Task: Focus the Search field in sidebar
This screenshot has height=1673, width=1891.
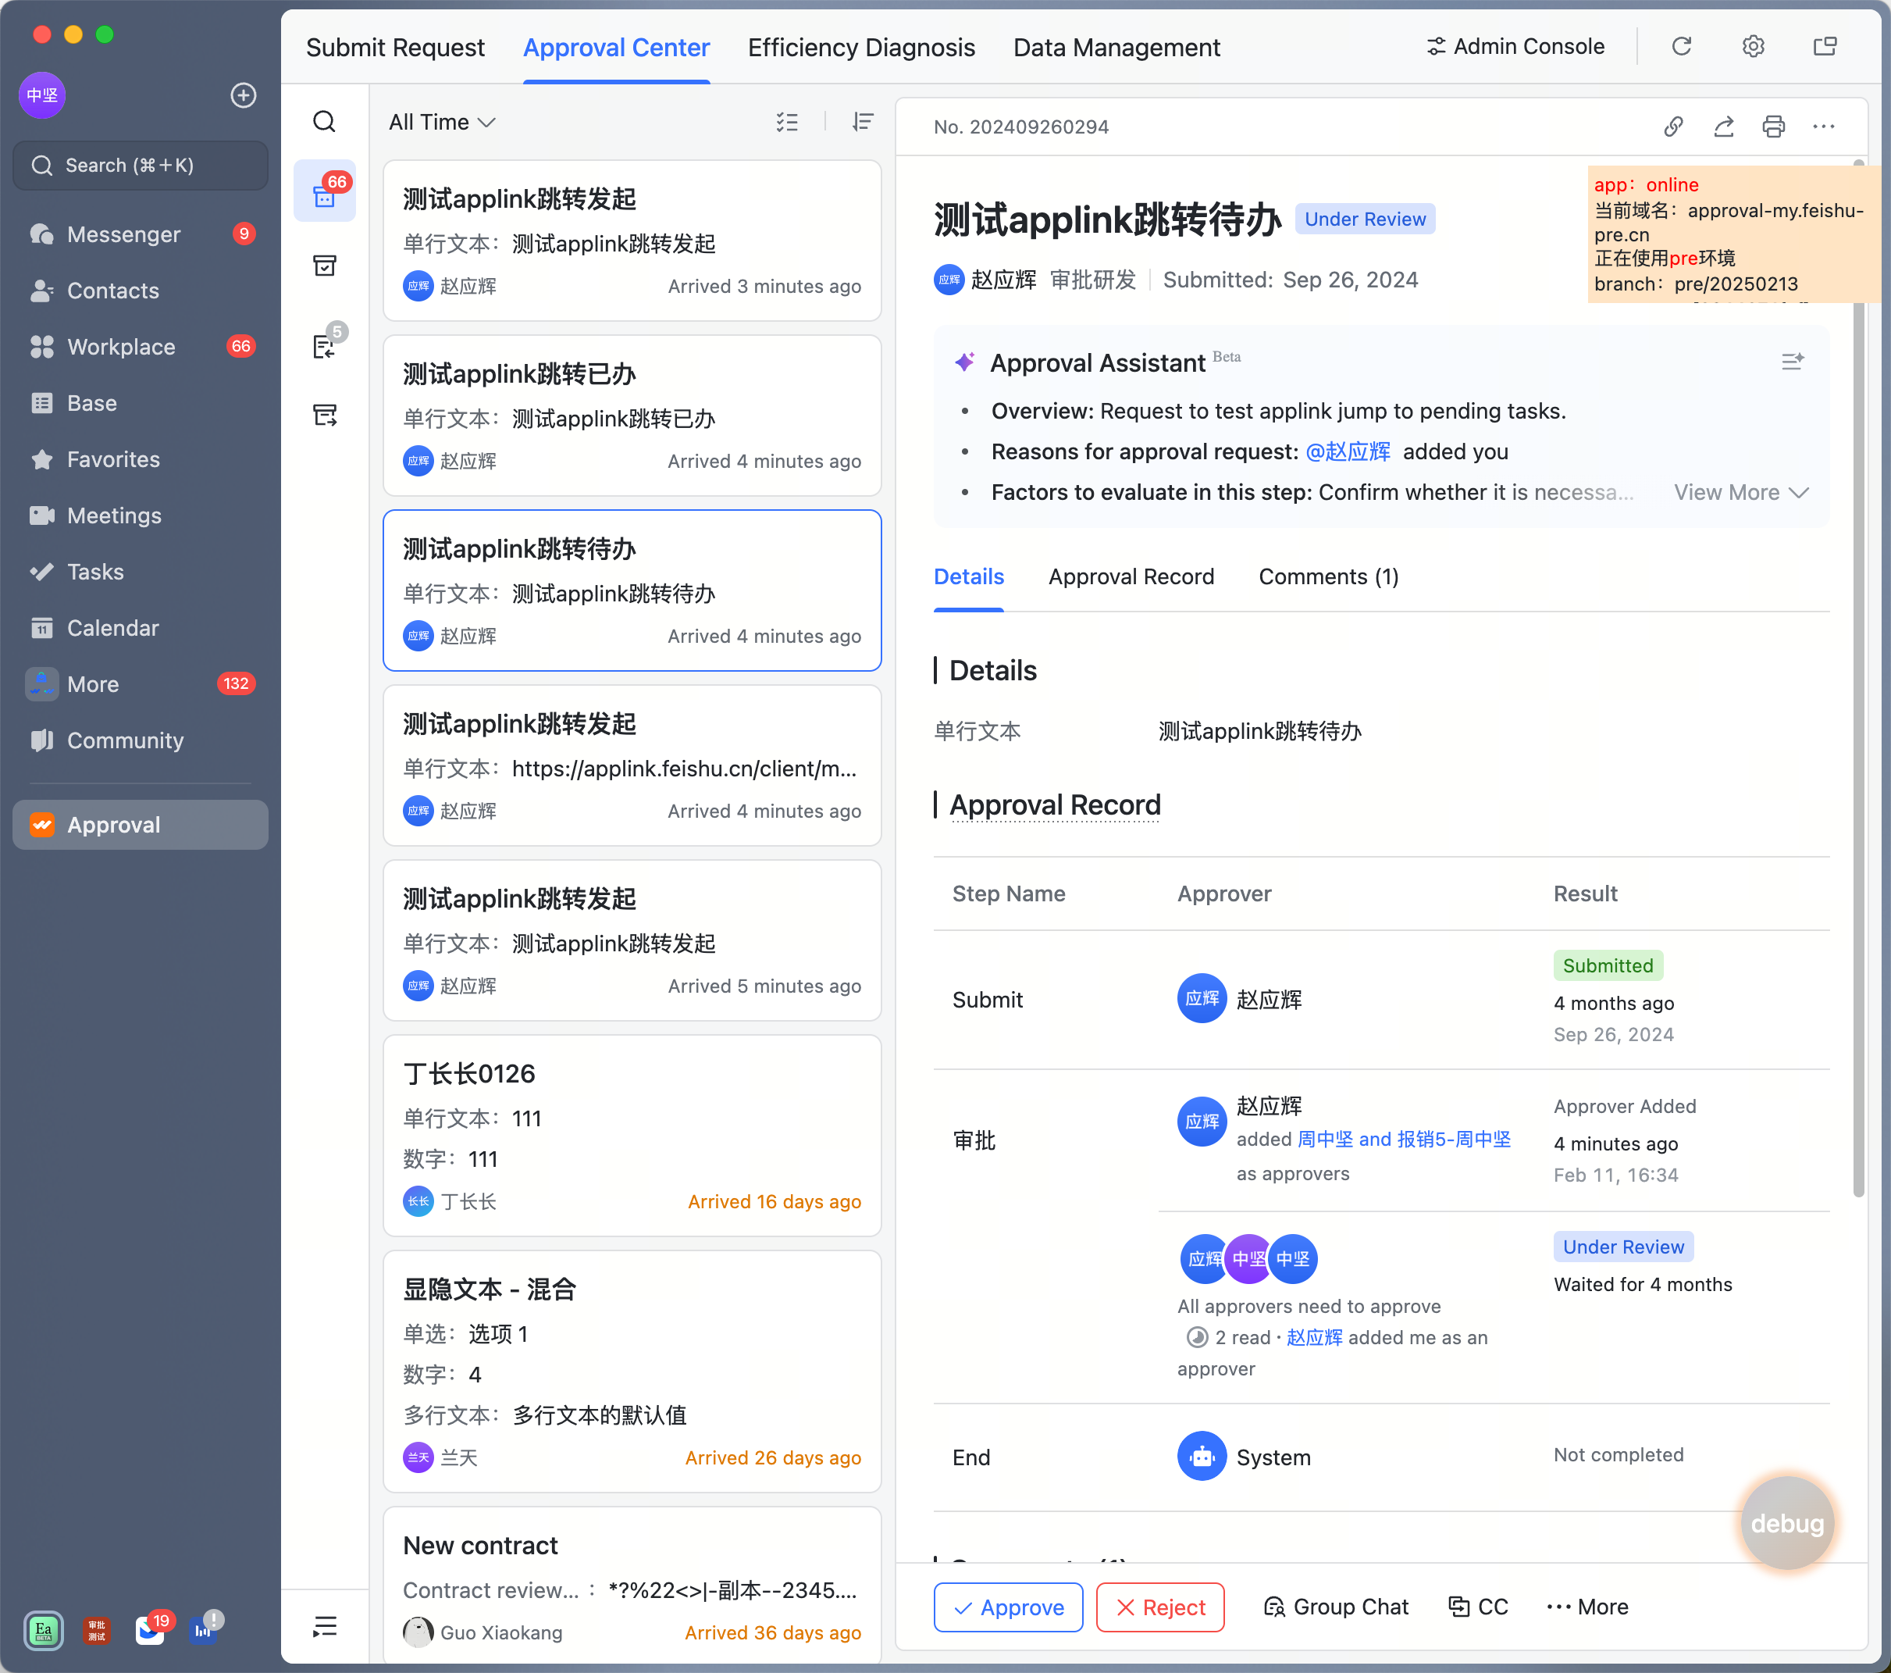Action: pyautogui.click(x=141, y=166)
